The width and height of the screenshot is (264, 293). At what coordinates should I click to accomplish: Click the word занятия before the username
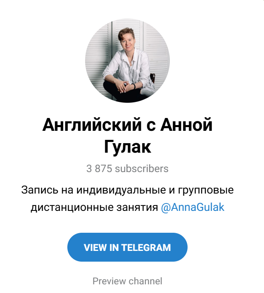pyautogui.click(x=137, y=208)
